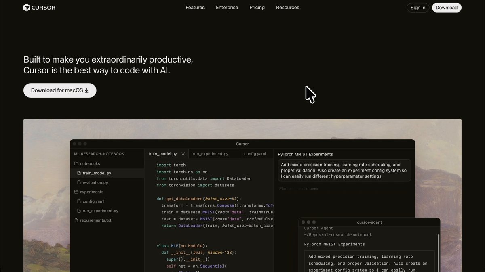The height and width of the screenshot is (272, 485).
Task: Click the folder icon beside notebooks
Action: point(76,163)
